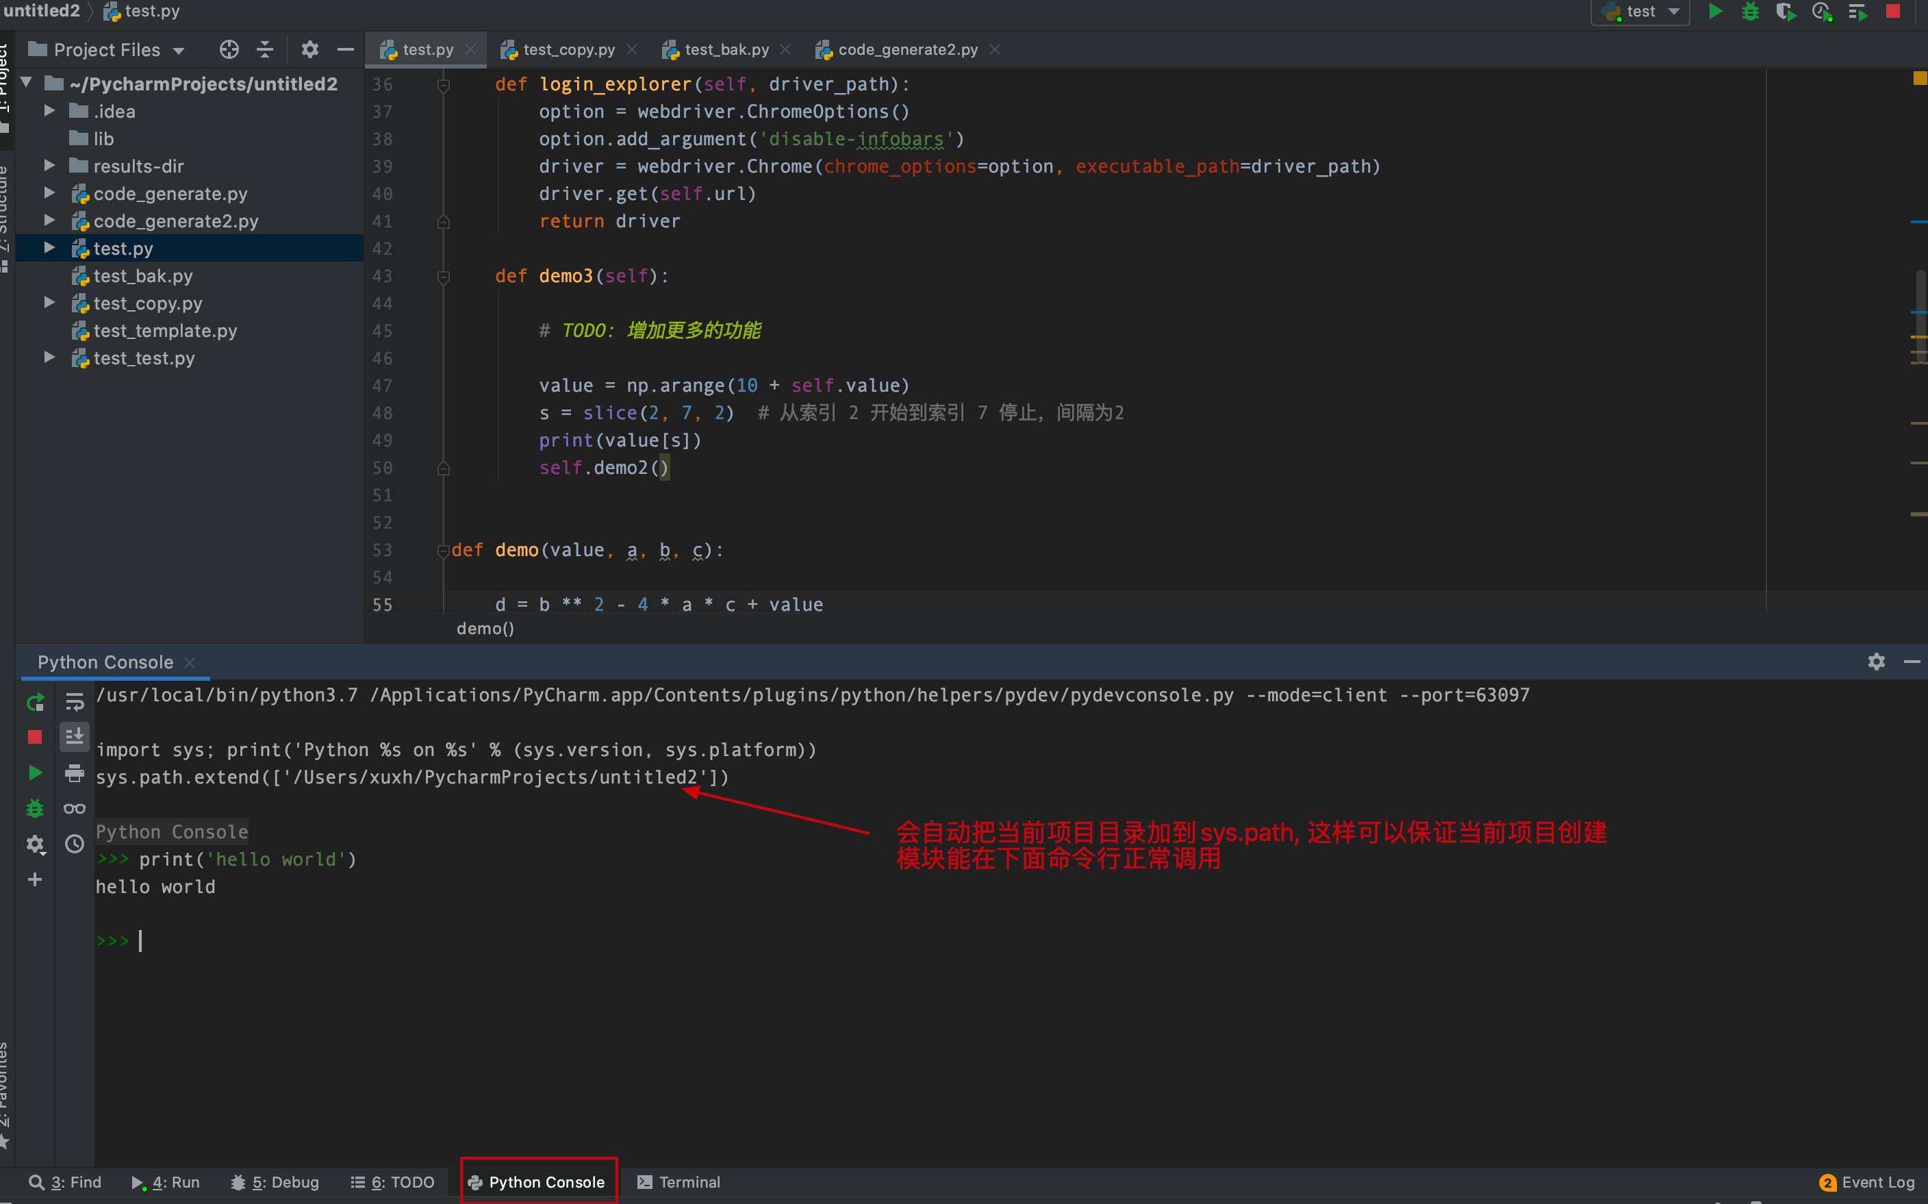1928x1204 pixels.
Task: Click line number 47 in gutter
Action: point(382,386)
